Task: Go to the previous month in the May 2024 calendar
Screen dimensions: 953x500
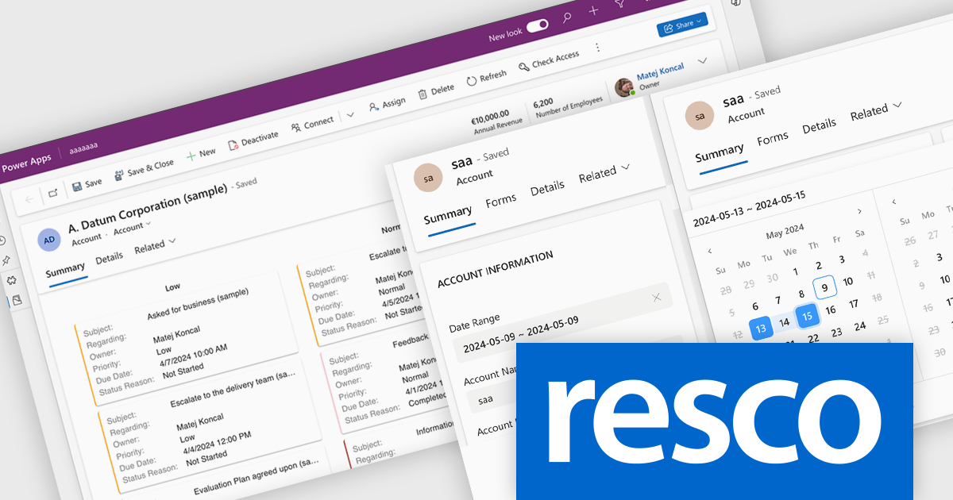Action: (710, 252)
